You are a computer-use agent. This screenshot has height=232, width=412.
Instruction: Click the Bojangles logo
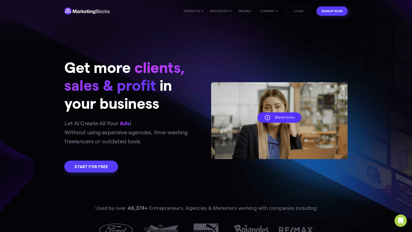point(251,228)
